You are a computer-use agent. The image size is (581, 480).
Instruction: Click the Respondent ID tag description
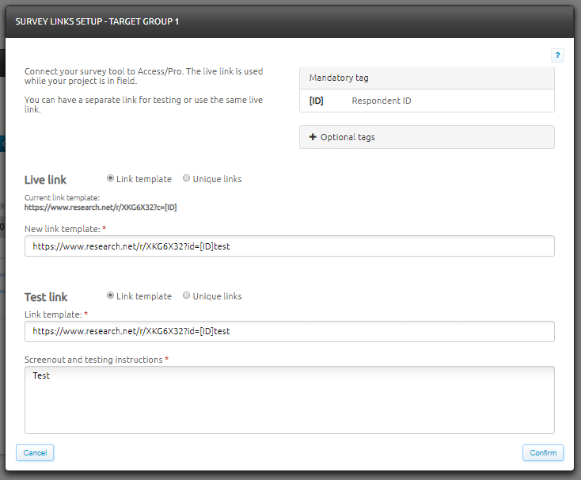click(x=381, y=101)
